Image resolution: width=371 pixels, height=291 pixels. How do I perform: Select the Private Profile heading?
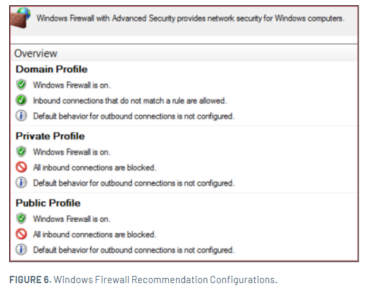pos(50,136)
